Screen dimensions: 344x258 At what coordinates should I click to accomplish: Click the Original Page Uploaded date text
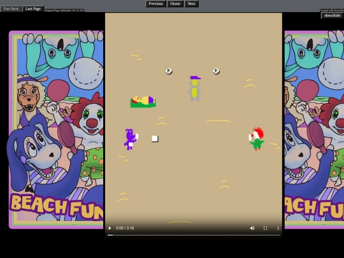click(x=64, y=10)
